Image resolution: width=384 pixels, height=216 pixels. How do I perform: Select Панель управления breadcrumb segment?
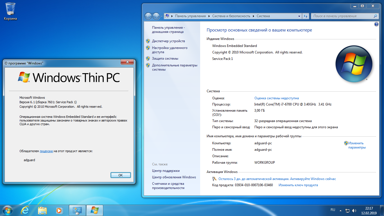tap(190, 16)
